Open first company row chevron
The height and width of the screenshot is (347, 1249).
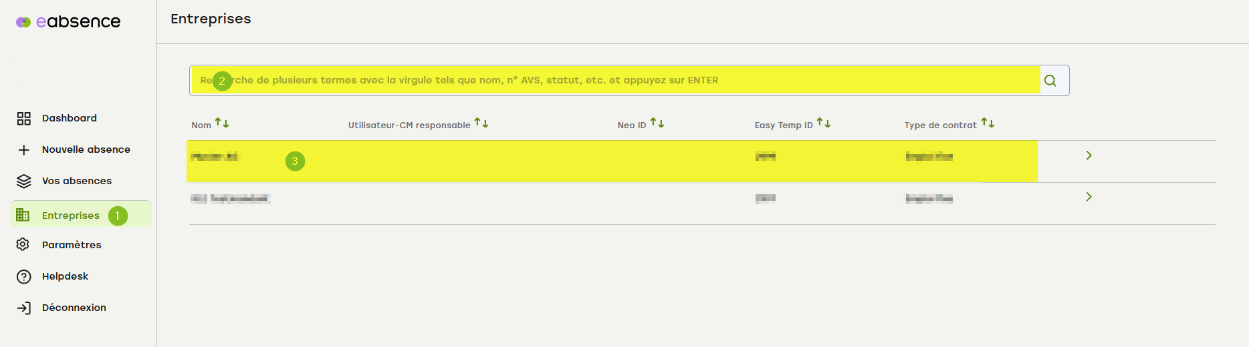(1089, 155)
